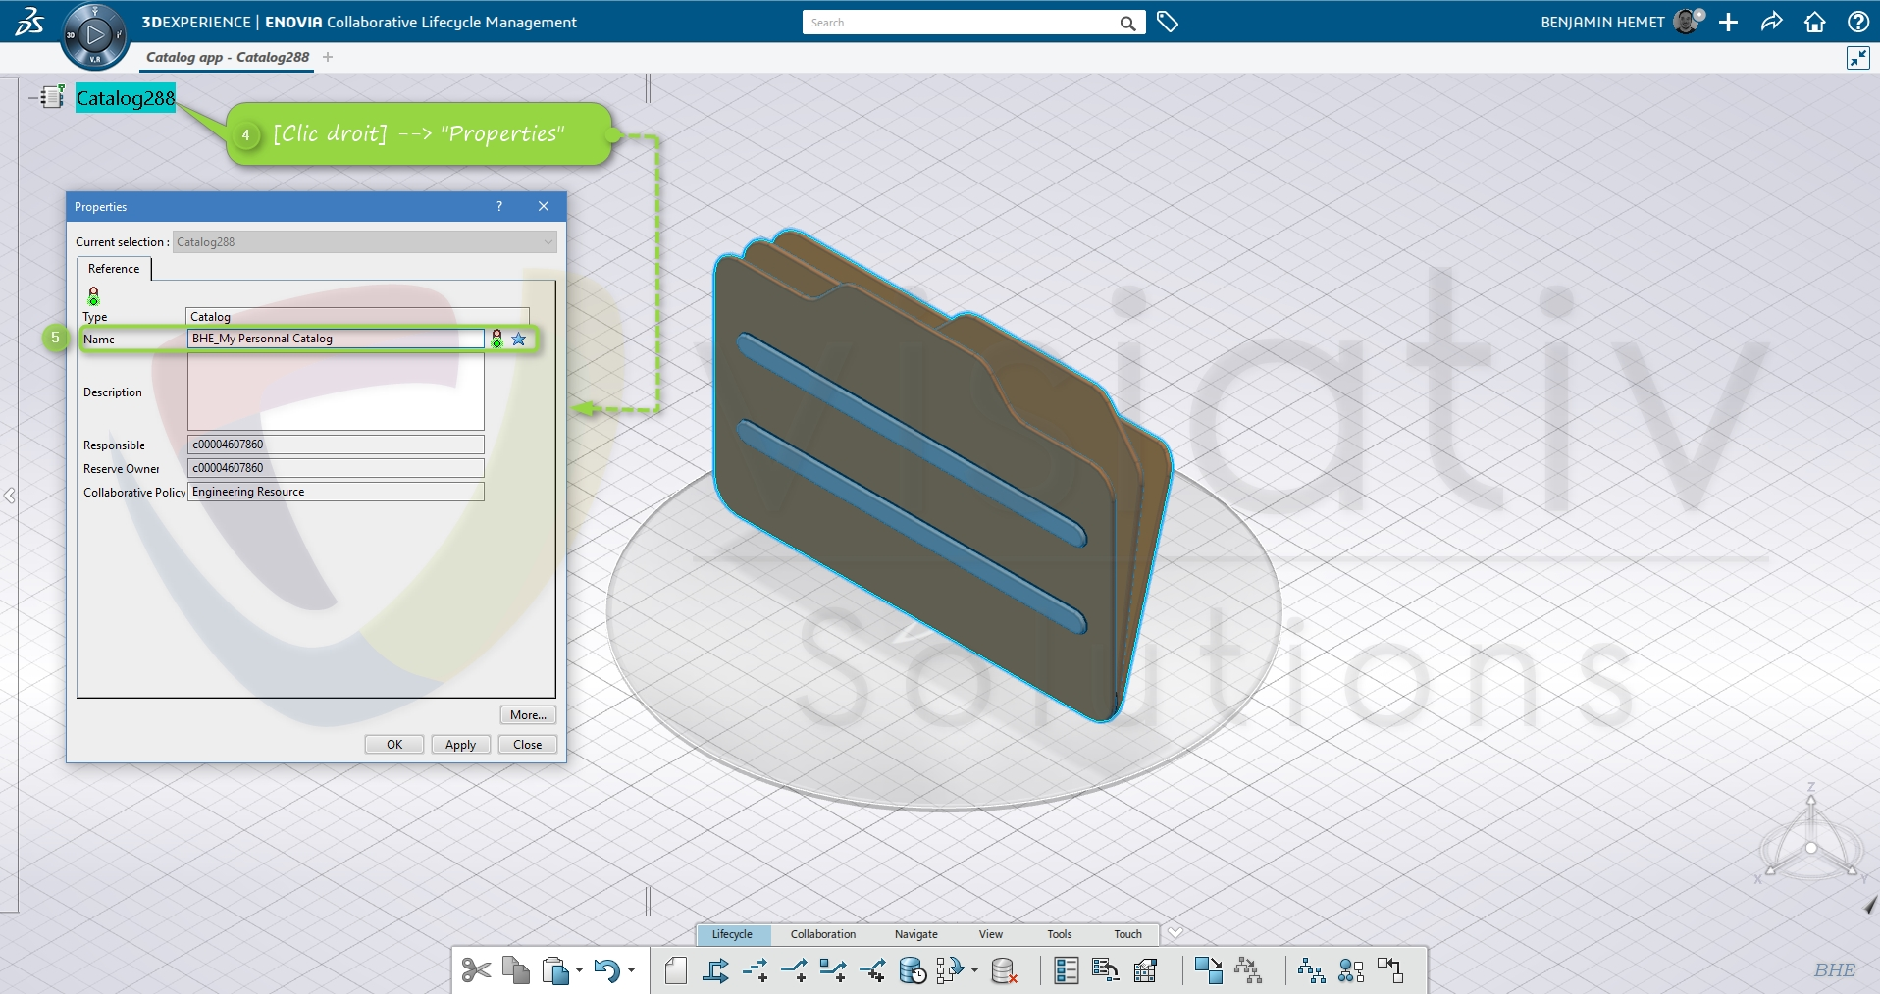Select the Touch toolbar tab
Viewport: 1880px width, 994px height.
click(1128, 934)
